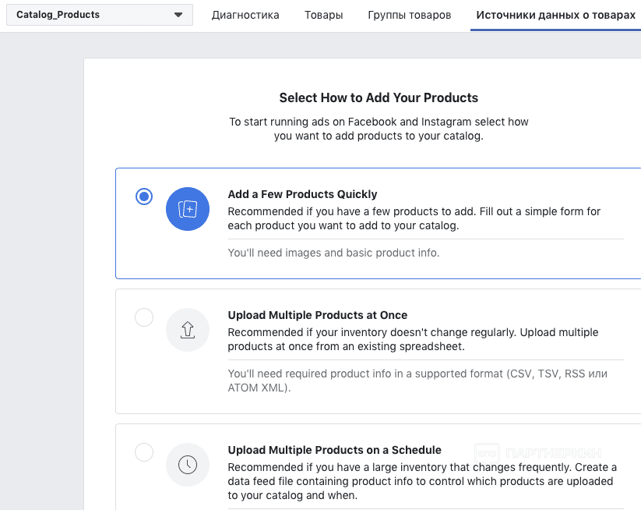
Task: Go to the Группы товаров tab
Action: (409, 15)
